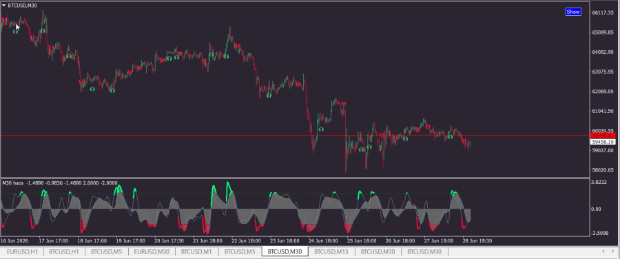The height and width of the screenshot is (259, 620).
Task: Click the white 59458.19 current price label
Action: pyautogui.click(x=603, y=142)
